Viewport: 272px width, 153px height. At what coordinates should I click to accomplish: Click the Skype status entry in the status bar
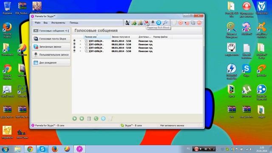pyautogui.click(x=131, y=125)
